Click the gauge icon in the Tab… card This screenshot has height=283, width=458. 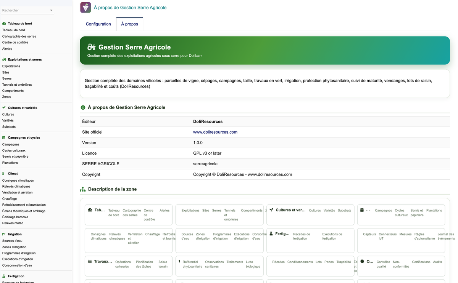click(x=90, y=210)
